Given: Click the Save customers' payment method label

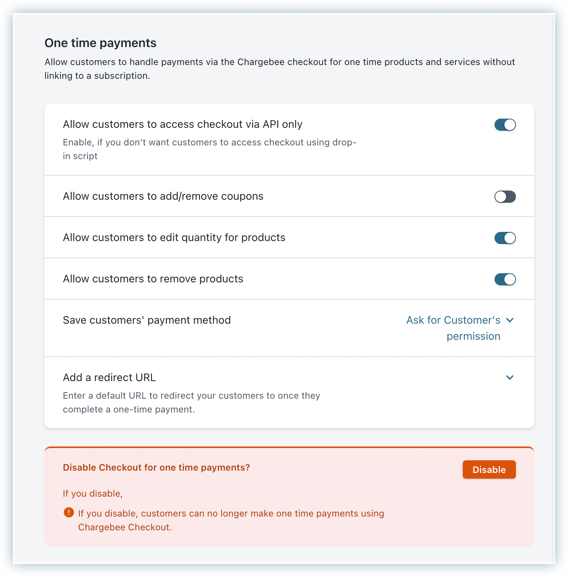Looking at the screenshot, I should [147, 320].
